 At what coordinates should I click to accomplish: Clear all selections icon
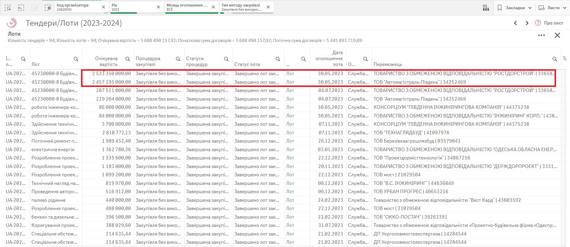tap(48, 8)
